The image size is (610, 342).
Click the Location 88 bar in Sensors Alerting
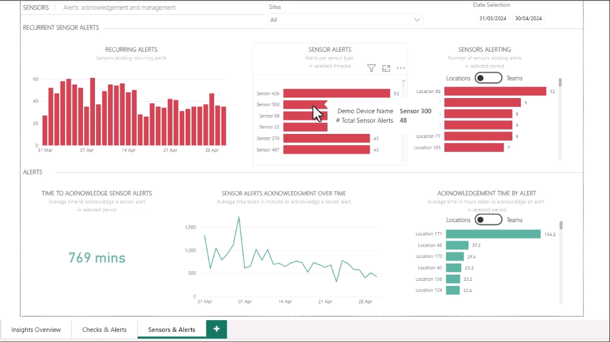(x=495, y=91)
